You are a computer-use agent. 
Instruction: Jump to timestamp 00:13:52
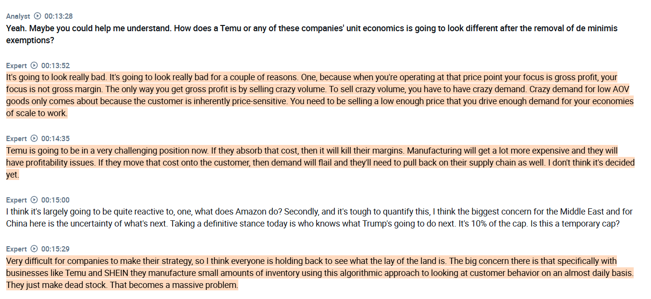pos(55,65)
